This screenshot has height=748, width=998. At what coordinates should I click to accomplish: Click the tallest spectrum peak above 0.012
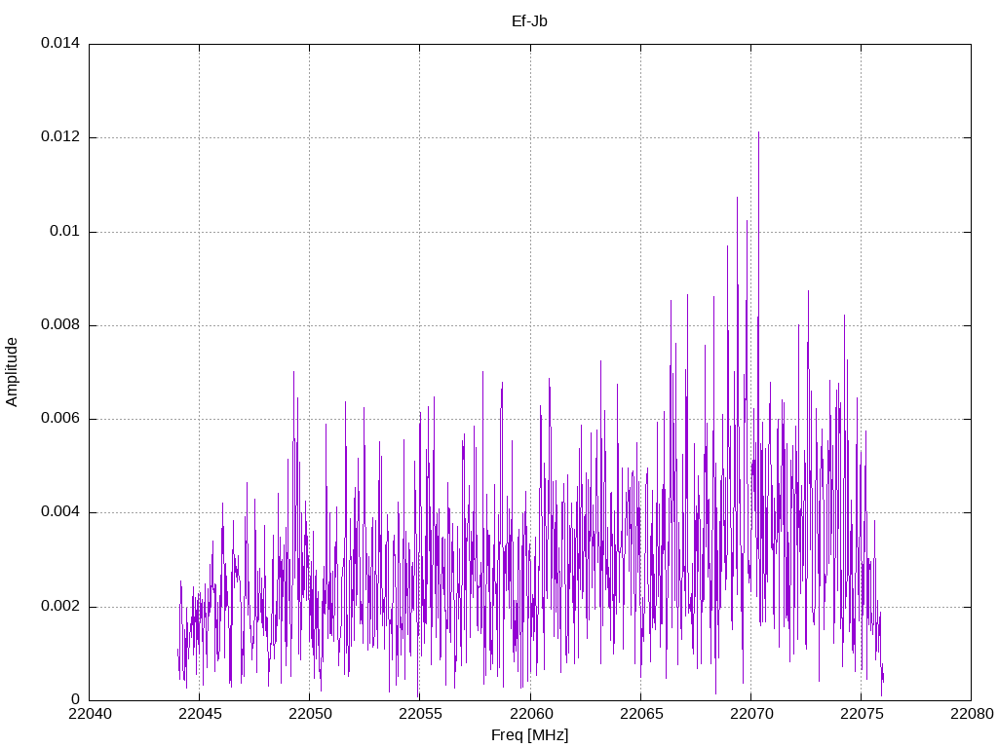(x=758, y=133)
